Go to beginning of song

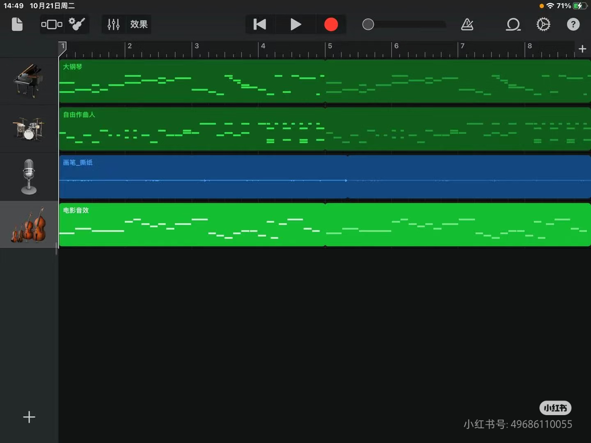pos(260,24)
